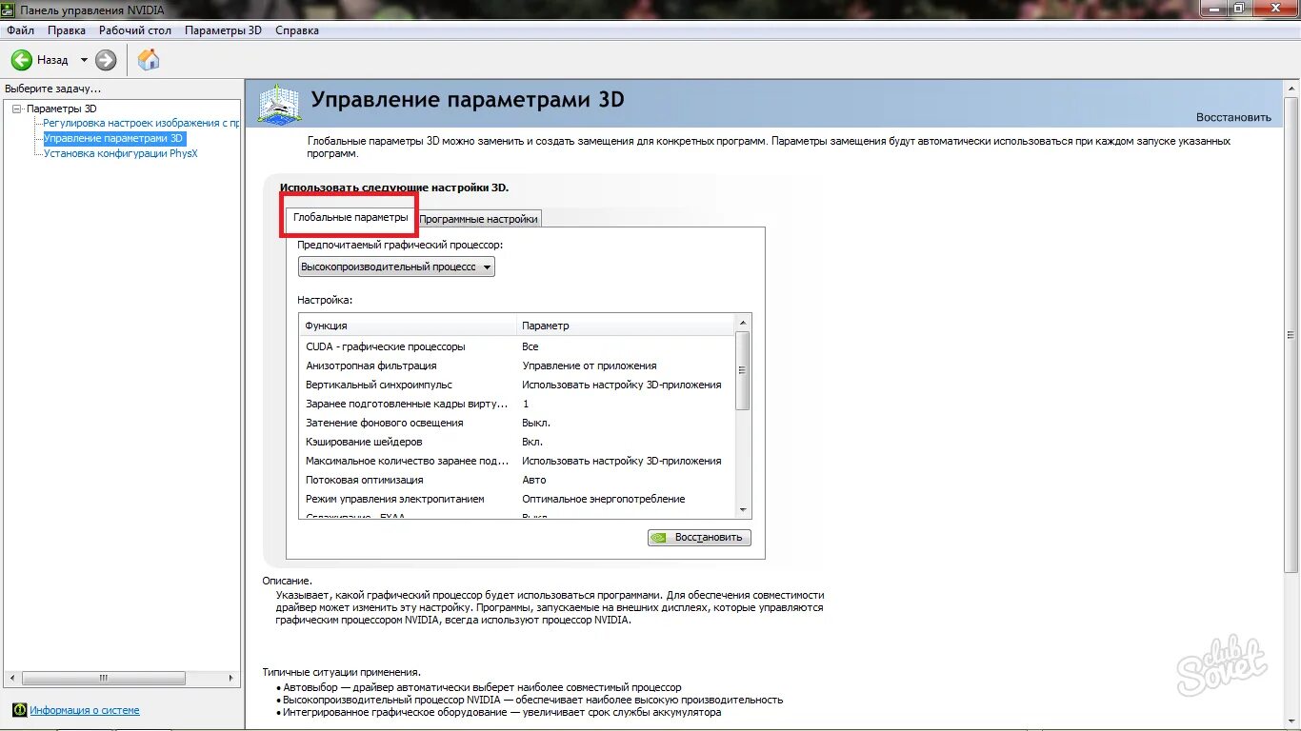
Task: Switch to the Программные настройки tab
Action: pos(479,219)
